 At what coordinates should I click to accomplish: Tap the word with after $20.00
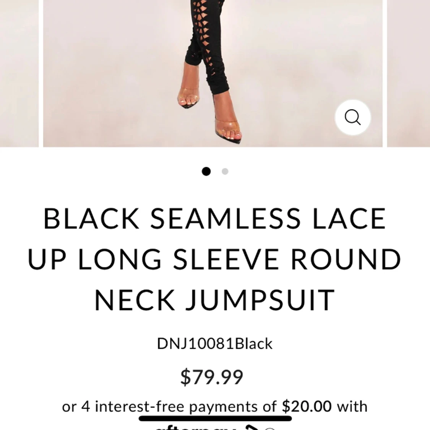pyautogui.click(x=352, y=406)
